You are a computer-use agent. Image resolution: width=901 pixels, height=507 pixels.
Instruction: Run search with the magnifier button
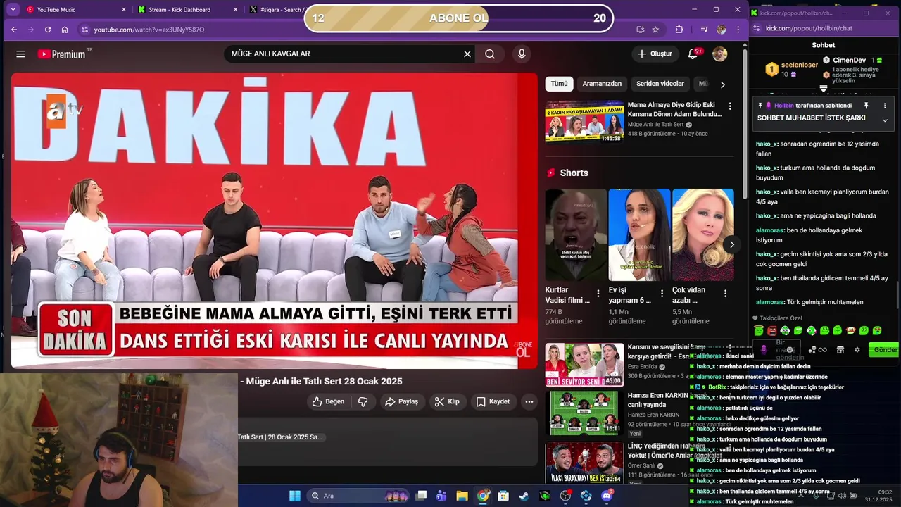[x=490, y=54]
